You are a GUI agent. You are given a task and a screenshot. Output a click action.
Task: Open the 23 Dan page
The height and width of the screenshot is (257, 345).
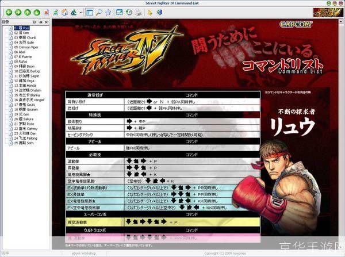pos(25,133)
